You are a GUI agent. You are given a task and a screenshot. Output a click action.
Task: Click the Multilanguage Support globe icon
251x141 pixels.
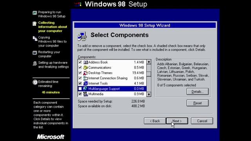[85, 89]
